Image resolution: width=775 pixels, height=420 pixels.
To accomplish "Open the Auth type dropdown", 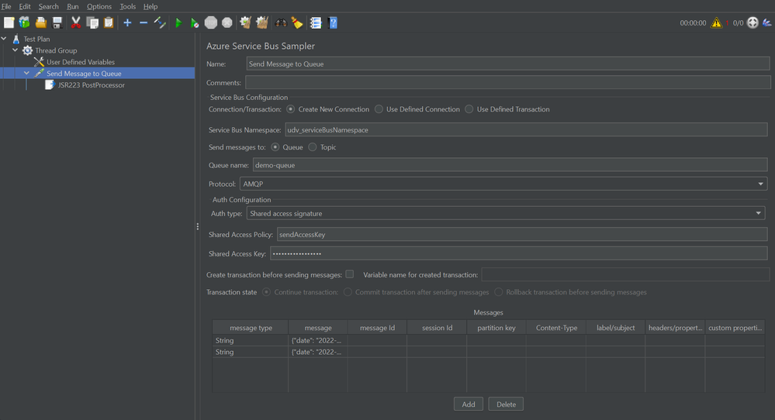I will pos(506,213).
